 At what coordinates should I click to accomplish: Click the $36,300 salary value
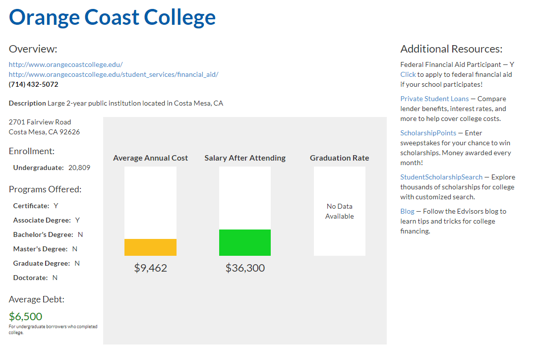tap(245, 268)
